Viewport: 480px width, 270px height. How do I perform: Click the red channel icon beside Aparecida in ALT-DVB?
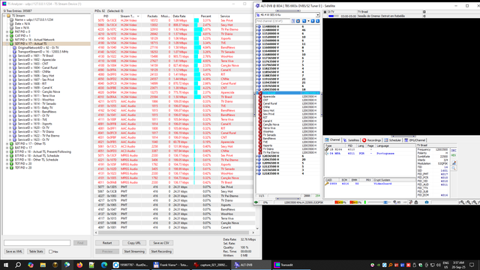coord(260,97)
